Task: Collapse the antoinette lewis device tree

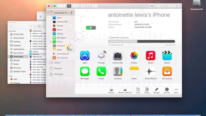Action: tap(48, 13)
